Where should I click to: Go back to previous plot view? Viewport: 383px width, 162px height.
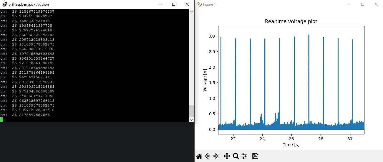coord(207,156)
